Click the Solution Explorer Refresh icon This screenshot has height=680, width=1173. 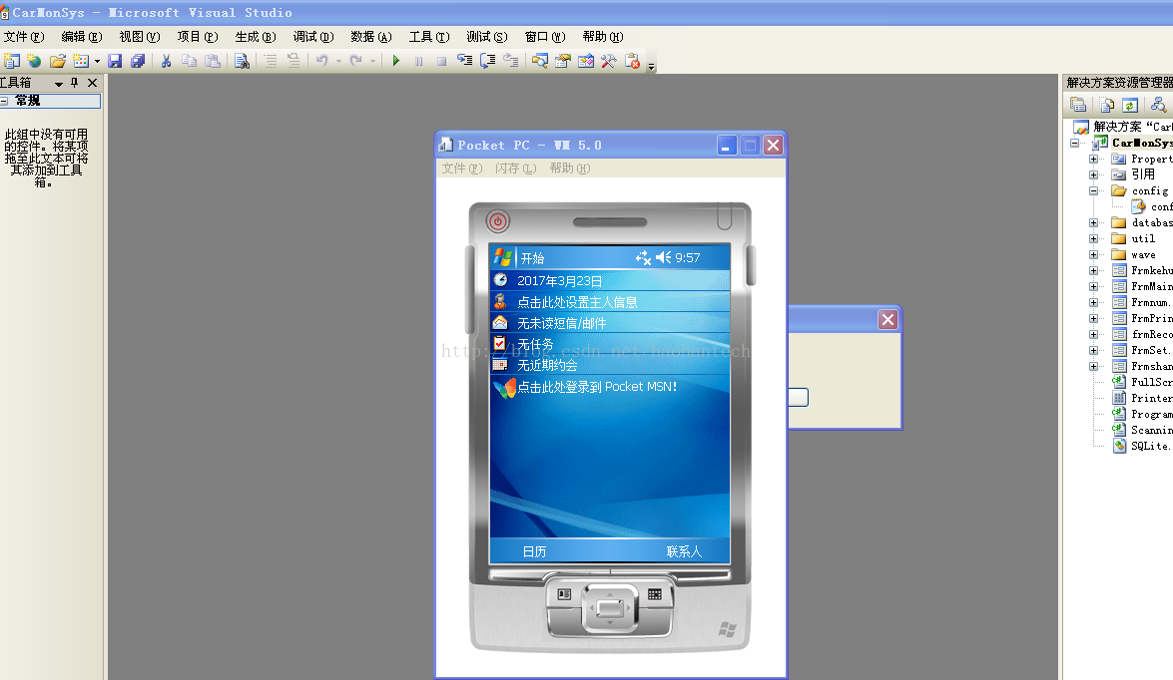pos(1130,105)
